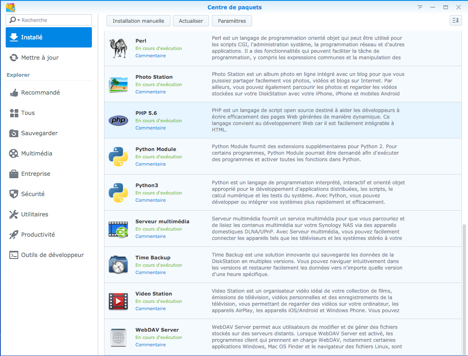Open the Installé section

coord(49,37)
